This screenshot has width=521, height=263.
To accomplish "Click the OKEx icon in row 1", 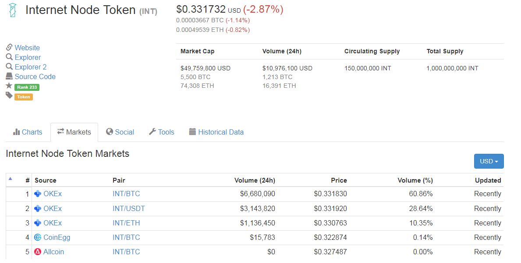I will (x=38, y=194).
